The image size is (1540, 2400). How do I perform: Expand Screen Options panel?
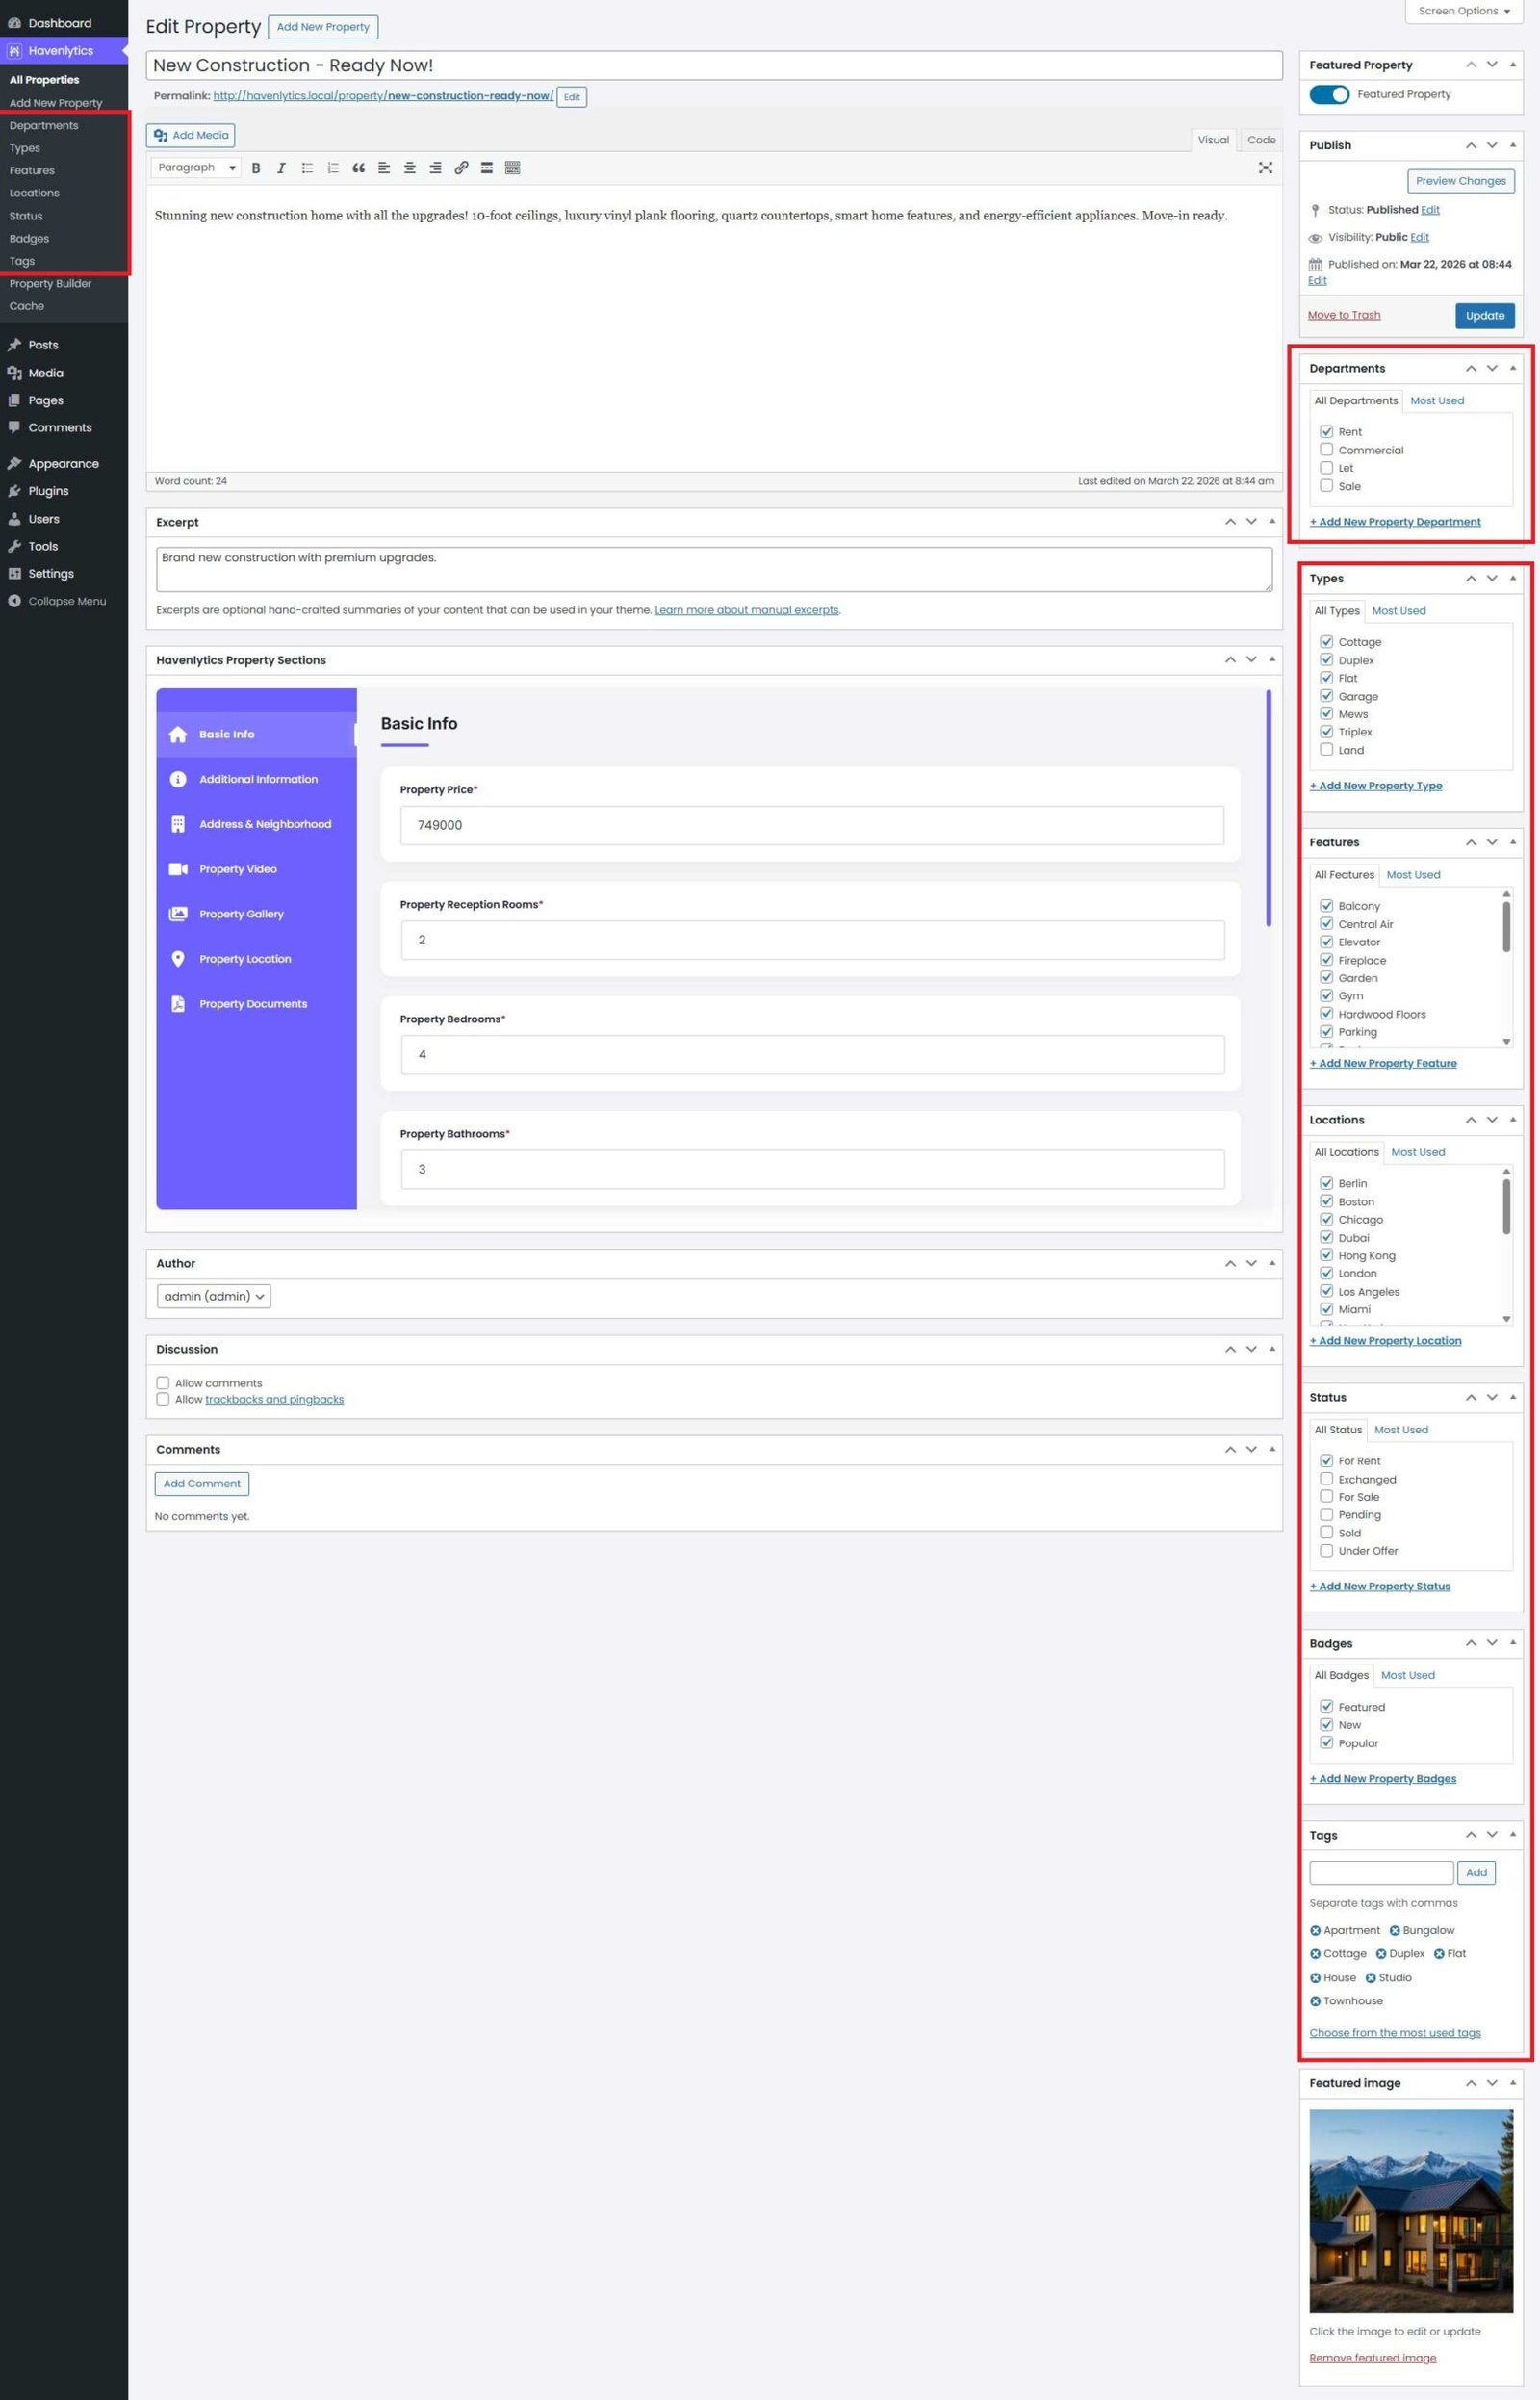[1464, 11]
